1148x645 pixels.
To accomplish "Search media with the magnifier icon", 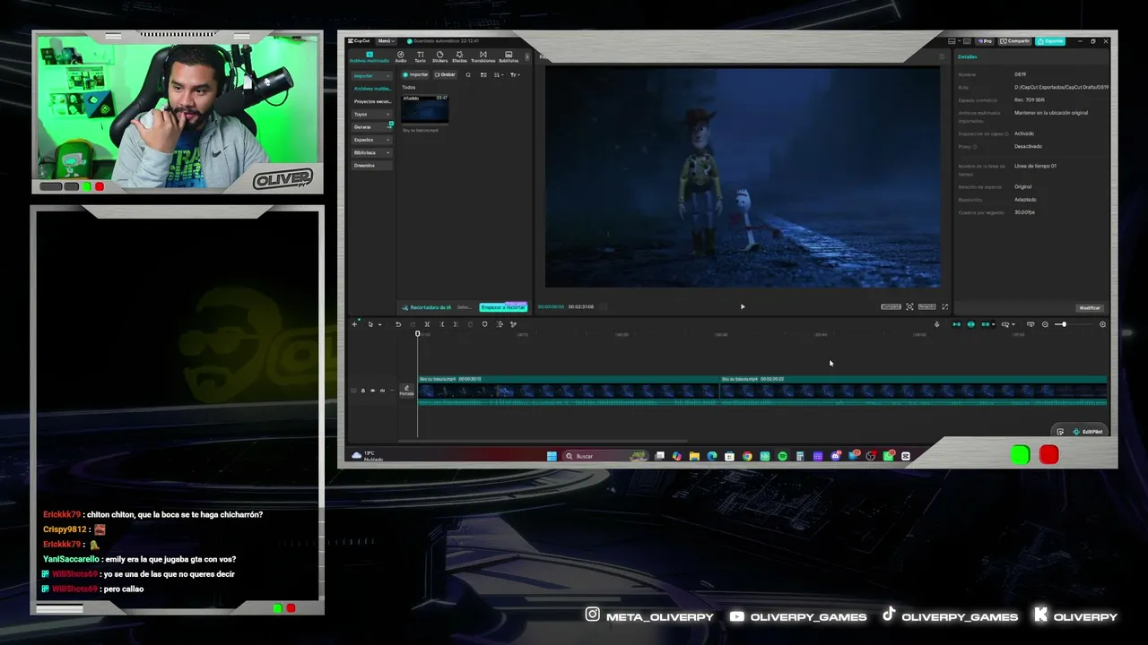I will (467, 74).
